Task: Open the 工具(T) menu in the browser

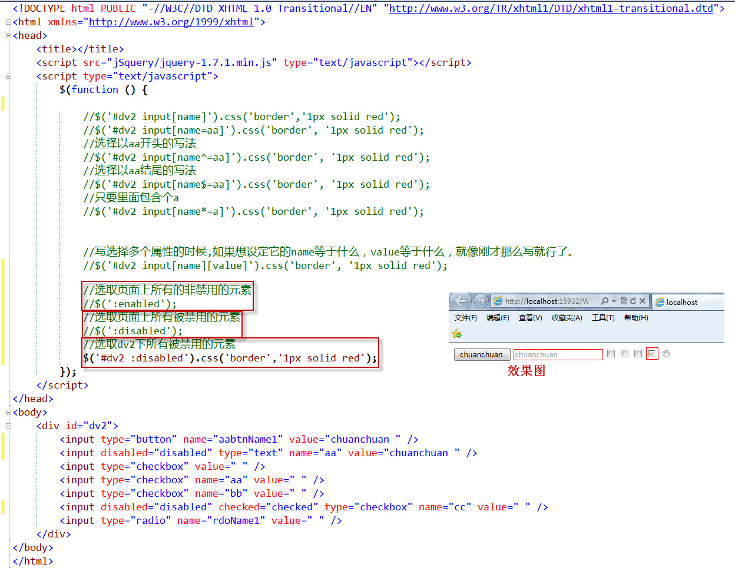Action: [x=603, y=317]
